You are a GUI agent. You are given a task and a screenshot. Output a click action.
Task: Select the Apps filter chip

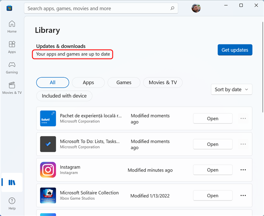(x=88, y=83)
